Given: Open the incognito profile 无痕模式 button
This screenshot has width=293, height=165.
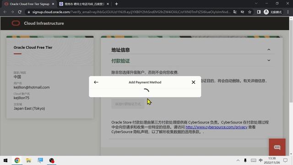Looking at the screenshot, I should tap(273, 12).
